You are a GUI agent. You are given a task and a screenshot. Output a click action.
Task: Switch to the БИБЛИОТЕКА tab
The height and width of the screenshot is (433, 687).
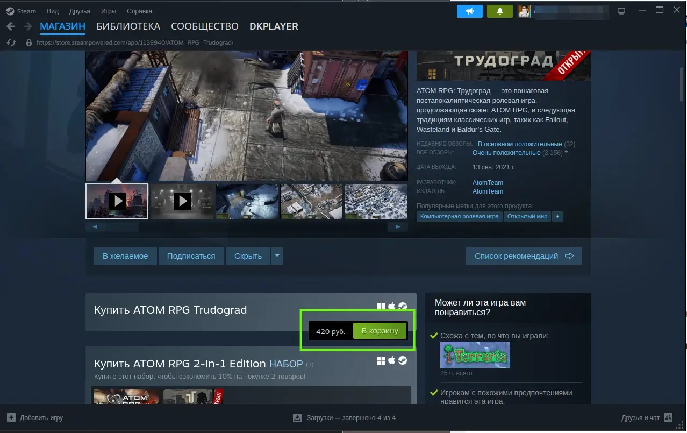tap(128, 26)
